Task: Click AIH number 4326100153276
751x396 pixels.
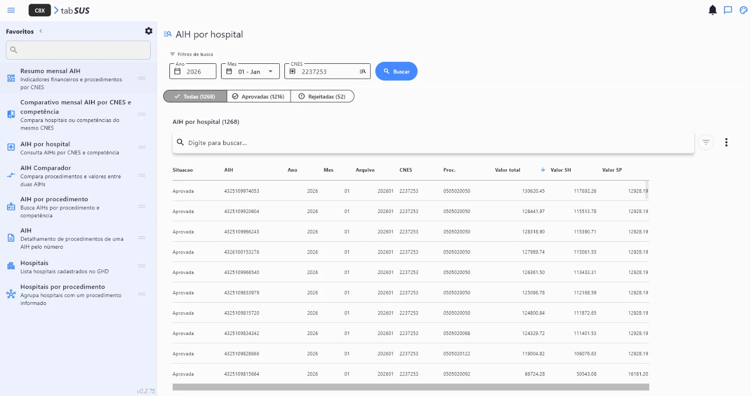Action: (x=242, y=252)
